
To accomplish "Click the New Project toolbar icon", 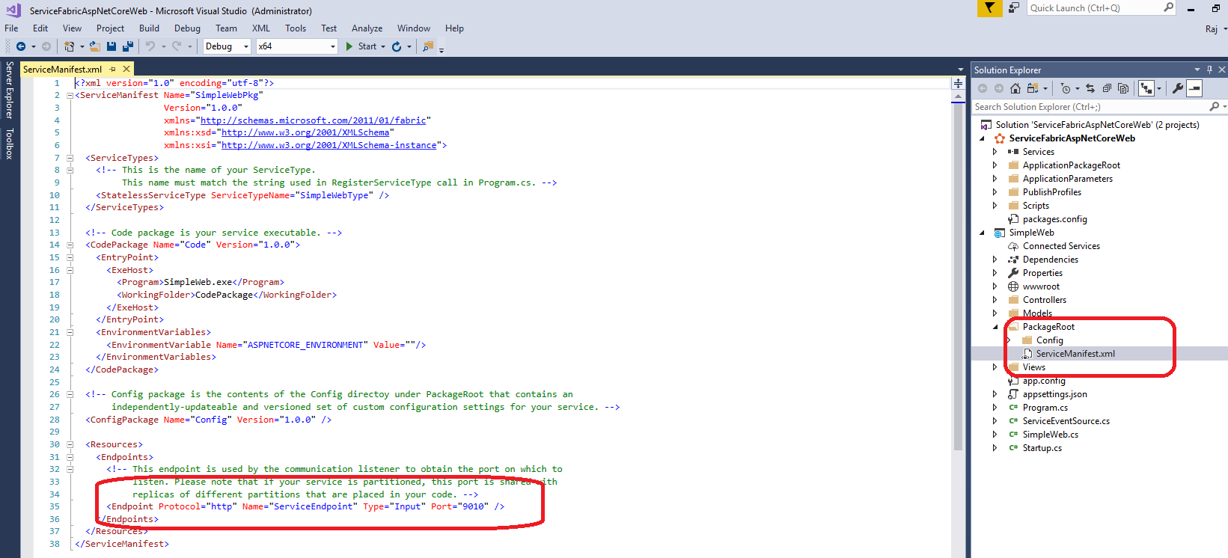I will tap(70, 46).
